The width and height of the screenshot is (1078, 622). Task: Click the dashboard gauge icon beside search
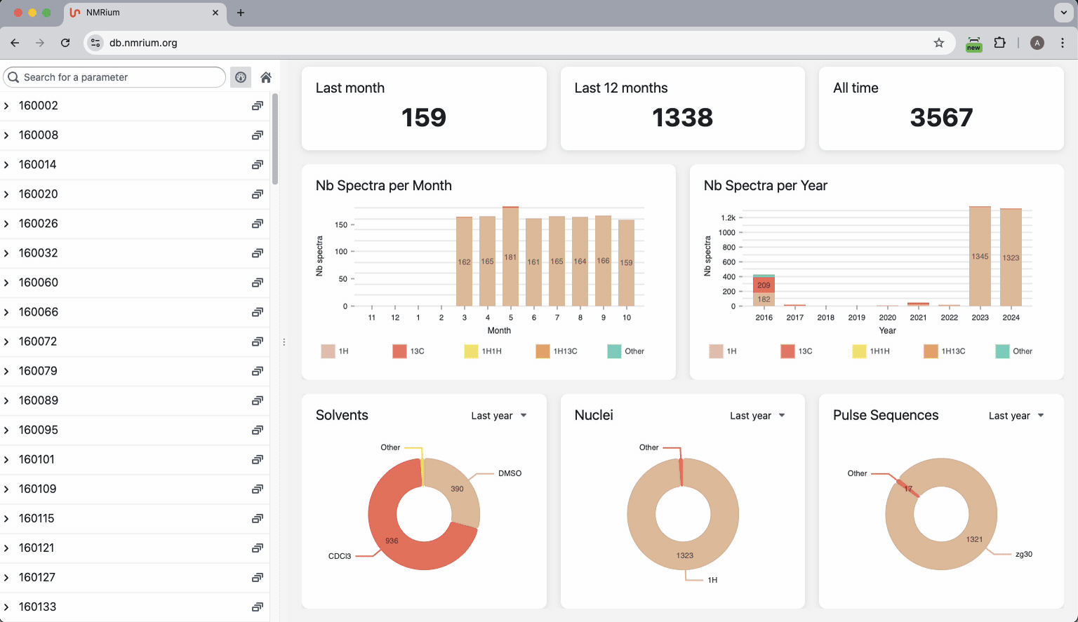click(241, 77)
